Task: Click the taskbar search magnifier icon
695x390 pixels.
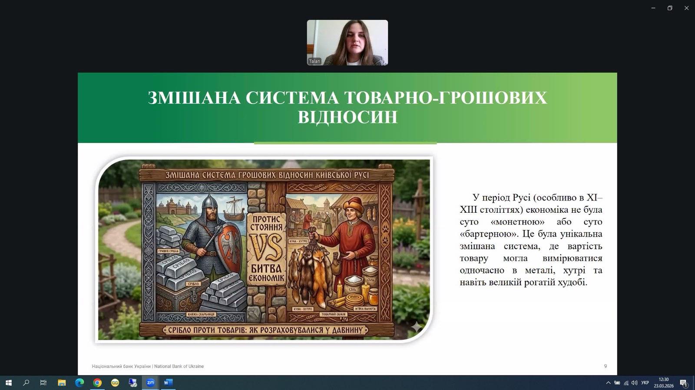Action: pyautogui.click(x=26, y=383)
